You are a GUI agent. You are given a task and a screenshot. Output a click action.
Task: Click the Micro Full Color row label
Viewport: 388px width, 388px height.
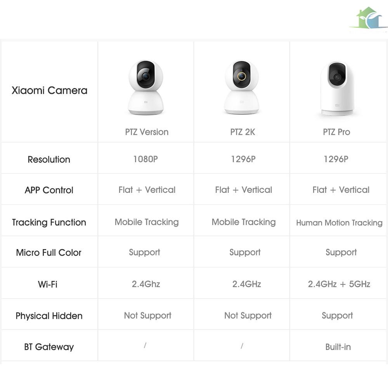click(49, 253)
